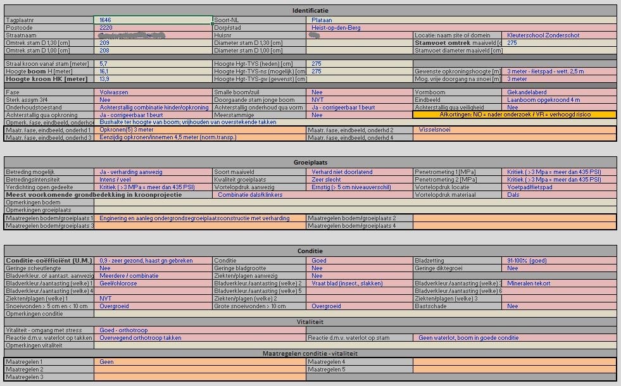Click the empty Opmerkingen bodem field
621x386 pixels.
(x=354, y=202)
